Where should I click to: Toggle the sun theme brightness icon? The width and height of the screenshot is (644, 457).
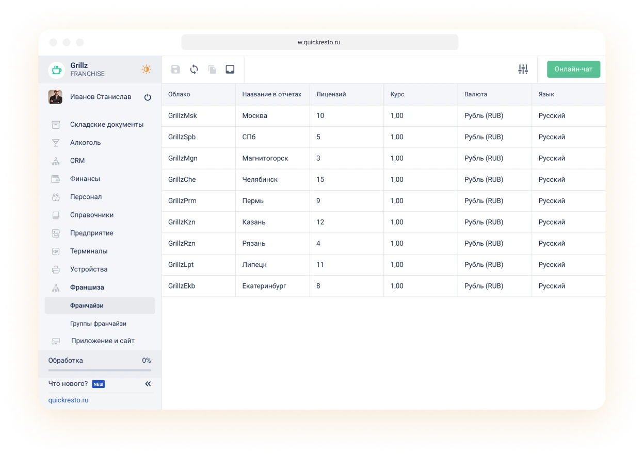coord(147,70)
